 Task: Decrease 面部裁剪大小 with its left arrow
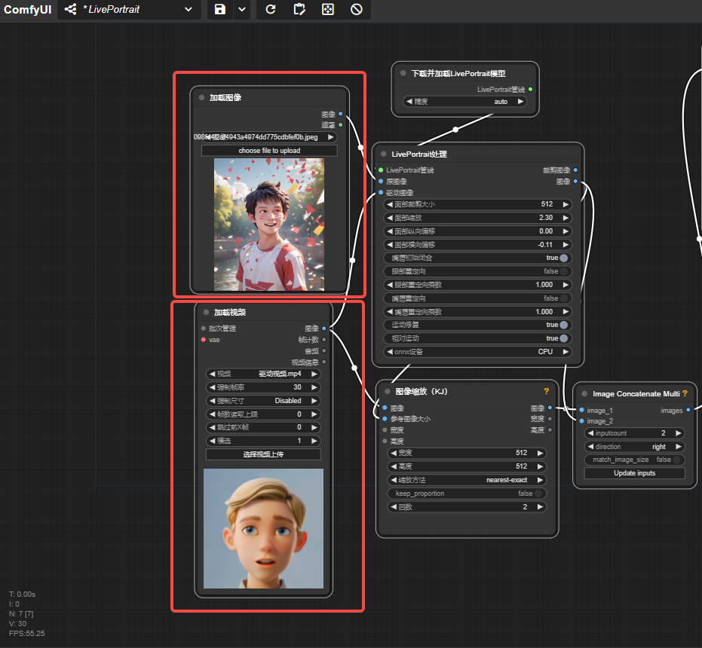click(390, 204)
